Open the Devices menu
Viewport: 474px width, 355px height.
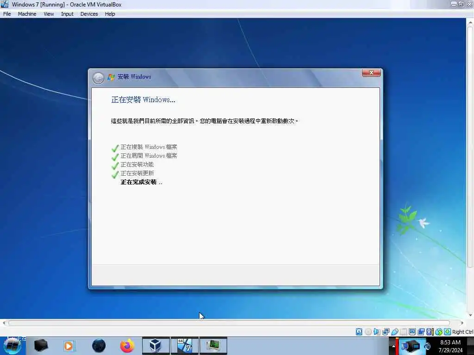coord(89,14)
